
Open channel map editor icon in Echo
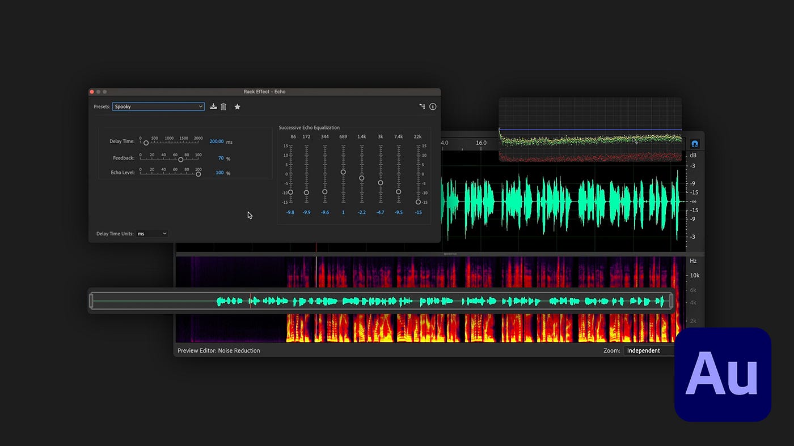click(x=422, y=106)
